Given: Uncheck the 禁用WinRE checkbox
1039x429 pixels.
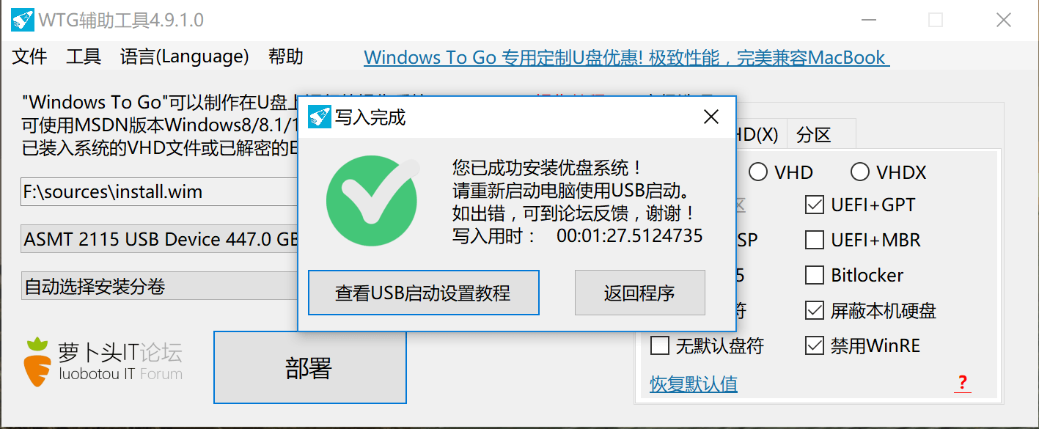Looking at the screenshot, I should click(815, 345).
